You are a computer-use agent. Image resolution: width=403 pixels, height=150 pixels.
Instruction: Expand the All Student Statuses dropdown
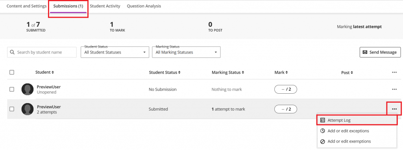(115, 52)
